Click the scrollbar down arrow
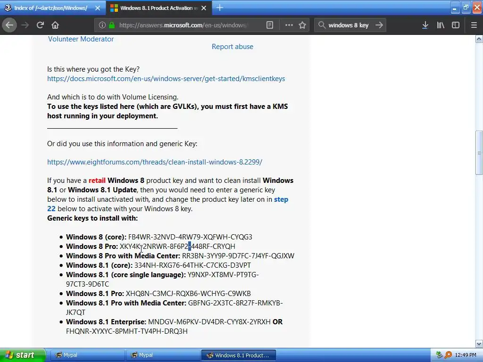The image size is (483, 362). click(x=479, y=344)
